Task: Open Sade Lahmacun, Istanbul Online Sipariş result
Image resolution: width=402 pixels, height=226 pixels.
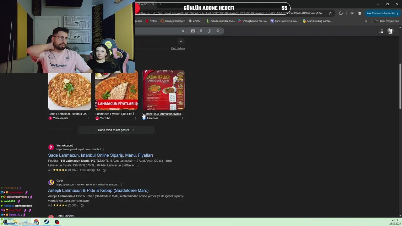Action: (100, 155)
